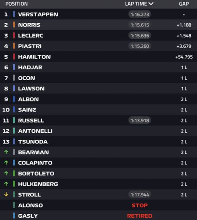Click the POSITION column header

(x=16, y=4)
